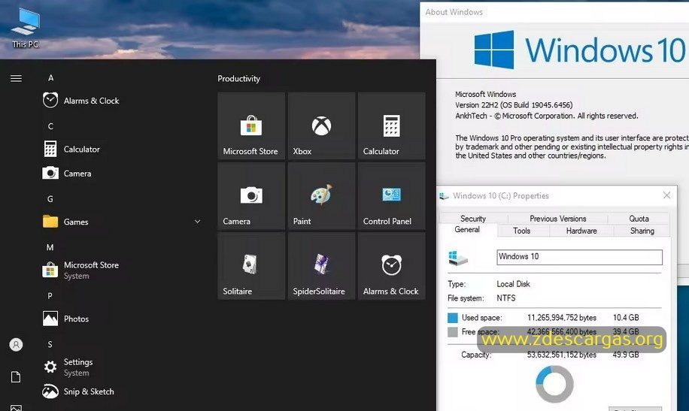Click Alarms & Clock tile
This screenshot has width=689, height=411.
click(392, 266)
